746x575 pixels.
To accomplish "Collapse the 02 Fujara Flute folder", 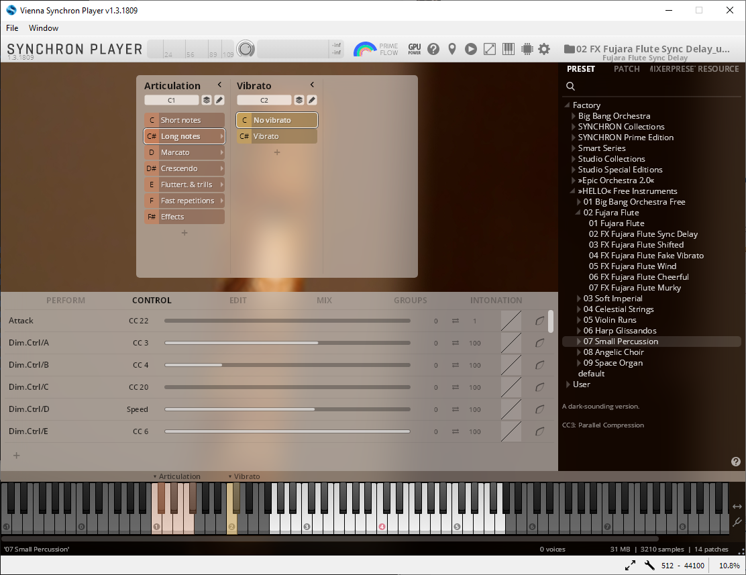I will 578,212.
